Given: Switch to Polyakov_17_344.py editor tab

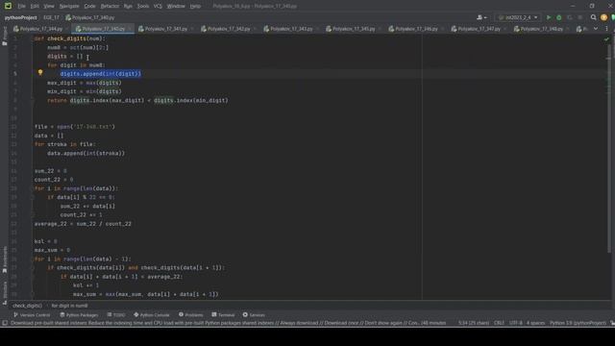Looking at the screenshot, I should coord(40,29).
